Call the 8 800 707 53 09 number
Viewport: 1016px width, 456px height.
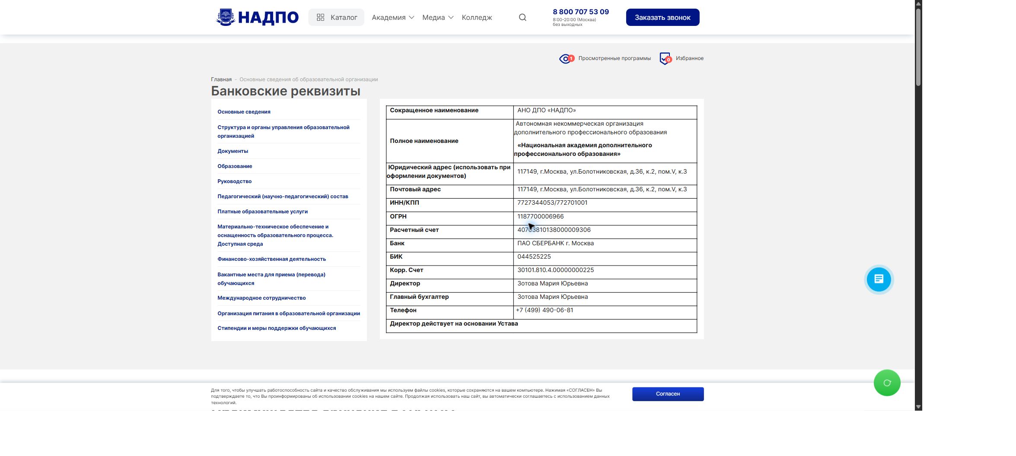coord(580,12)
